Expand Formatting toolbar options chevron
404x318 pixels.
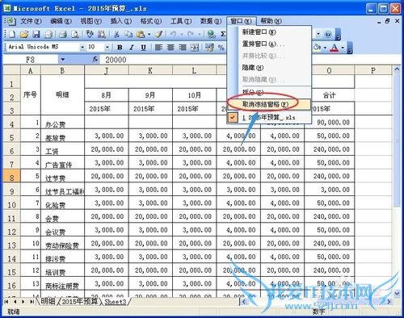pyautogui.click(x=350, y=48)
